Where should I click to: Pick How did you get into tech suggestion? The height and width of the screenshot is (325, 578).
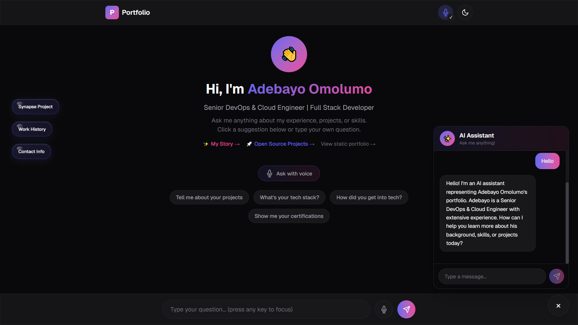(369, 197)
